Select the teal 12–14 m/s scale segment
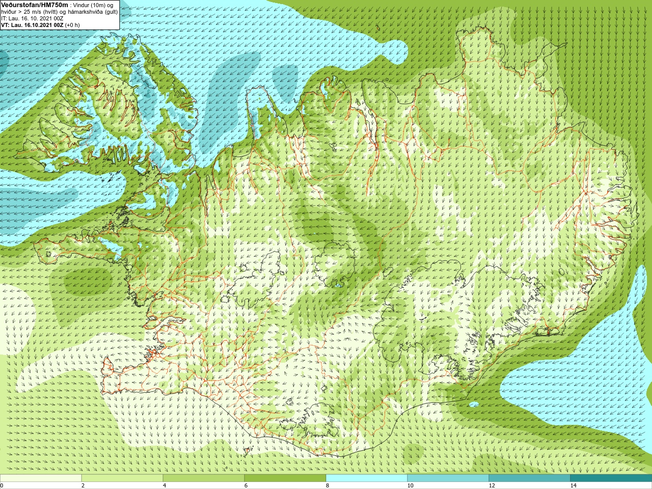 [x=530, y=478]
